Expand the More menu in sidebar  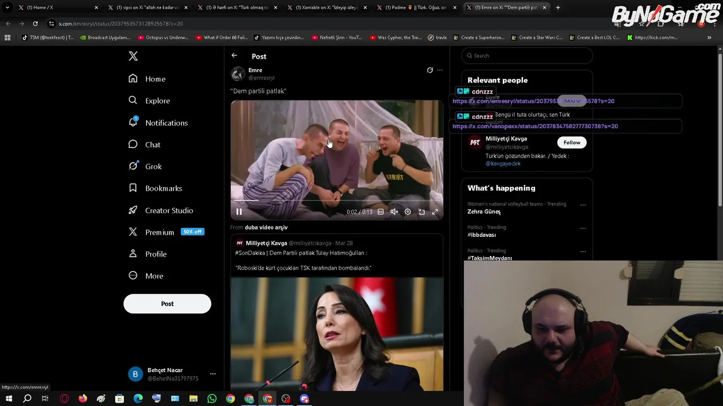coord(146,276)
